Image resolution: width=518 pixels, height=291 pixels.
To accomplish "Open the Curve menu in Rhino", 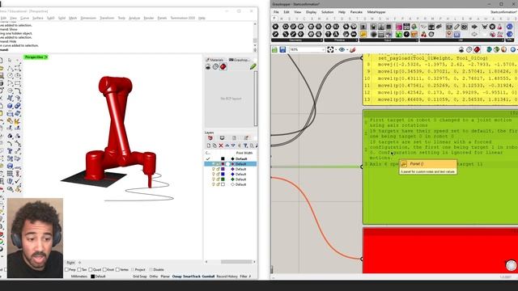I will click(x=25, y=18).
